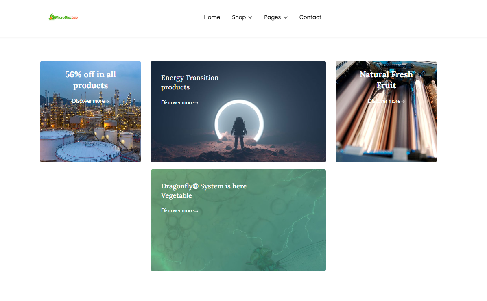The height and width of the screenshot is (301, 487).
Task: Click Discover more under Energy Transition products
Action: [179, 103]
